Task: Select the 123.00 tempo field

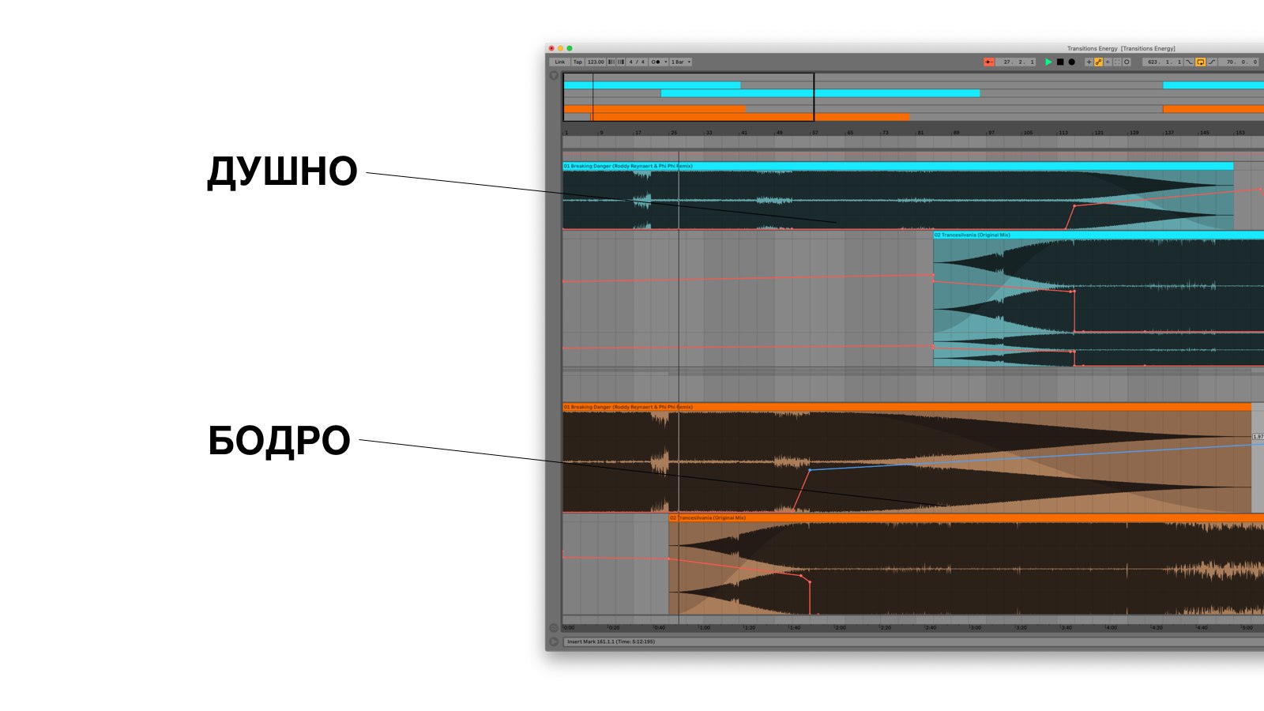Action: (x=596, y=62)
